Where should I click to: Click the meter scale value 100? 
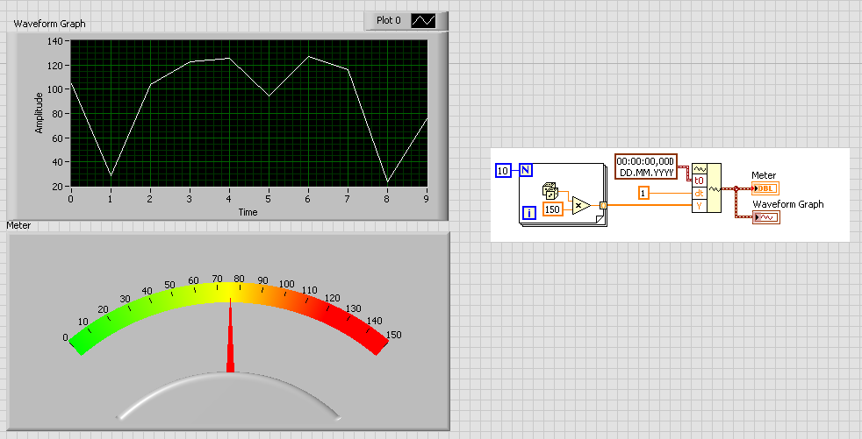coord(286,284)
